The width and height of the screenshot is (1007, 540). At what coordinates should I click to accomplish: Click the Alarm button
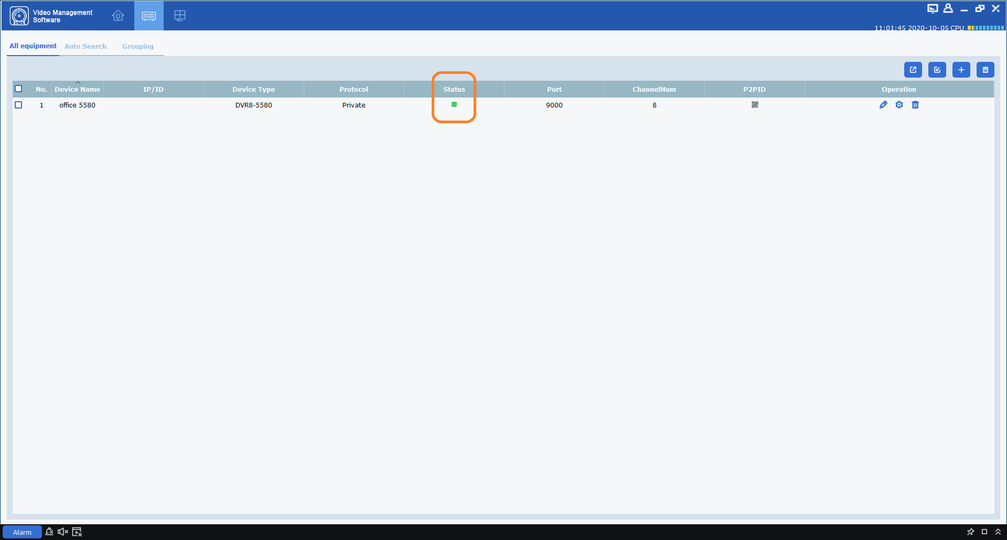[22, 532]
